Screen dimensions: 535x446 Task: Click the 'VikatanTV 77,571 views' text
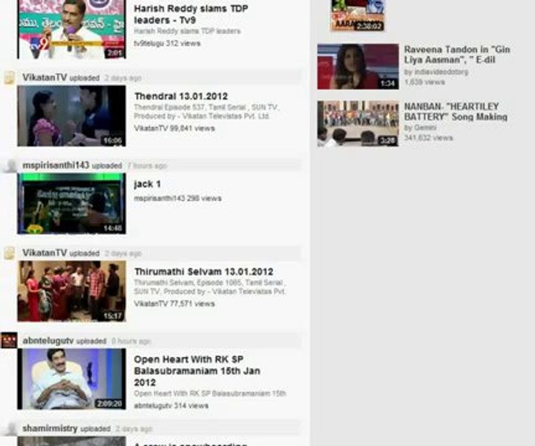click(x=174, y=304)
